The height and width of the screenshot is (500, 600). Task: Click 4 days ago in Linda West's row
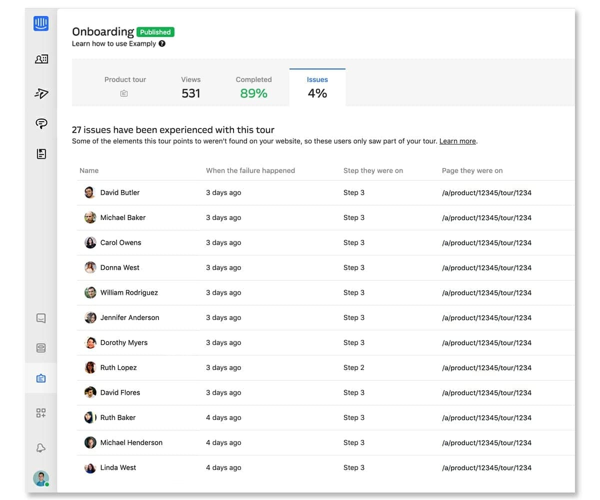pos(223,467)
